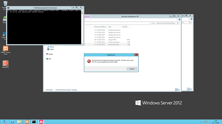This screenshot has width=222, height=124.
Task: Open XAMPP Control Panel desktop shortcut
Action: tap(5, 50)
